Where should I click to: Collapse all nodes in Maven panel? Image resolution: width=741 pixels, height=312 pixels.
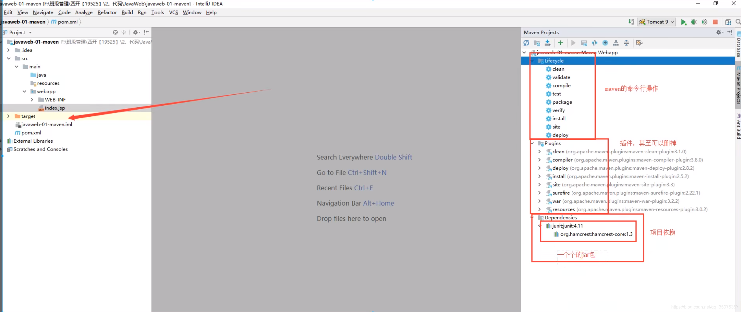pos(626,43)
